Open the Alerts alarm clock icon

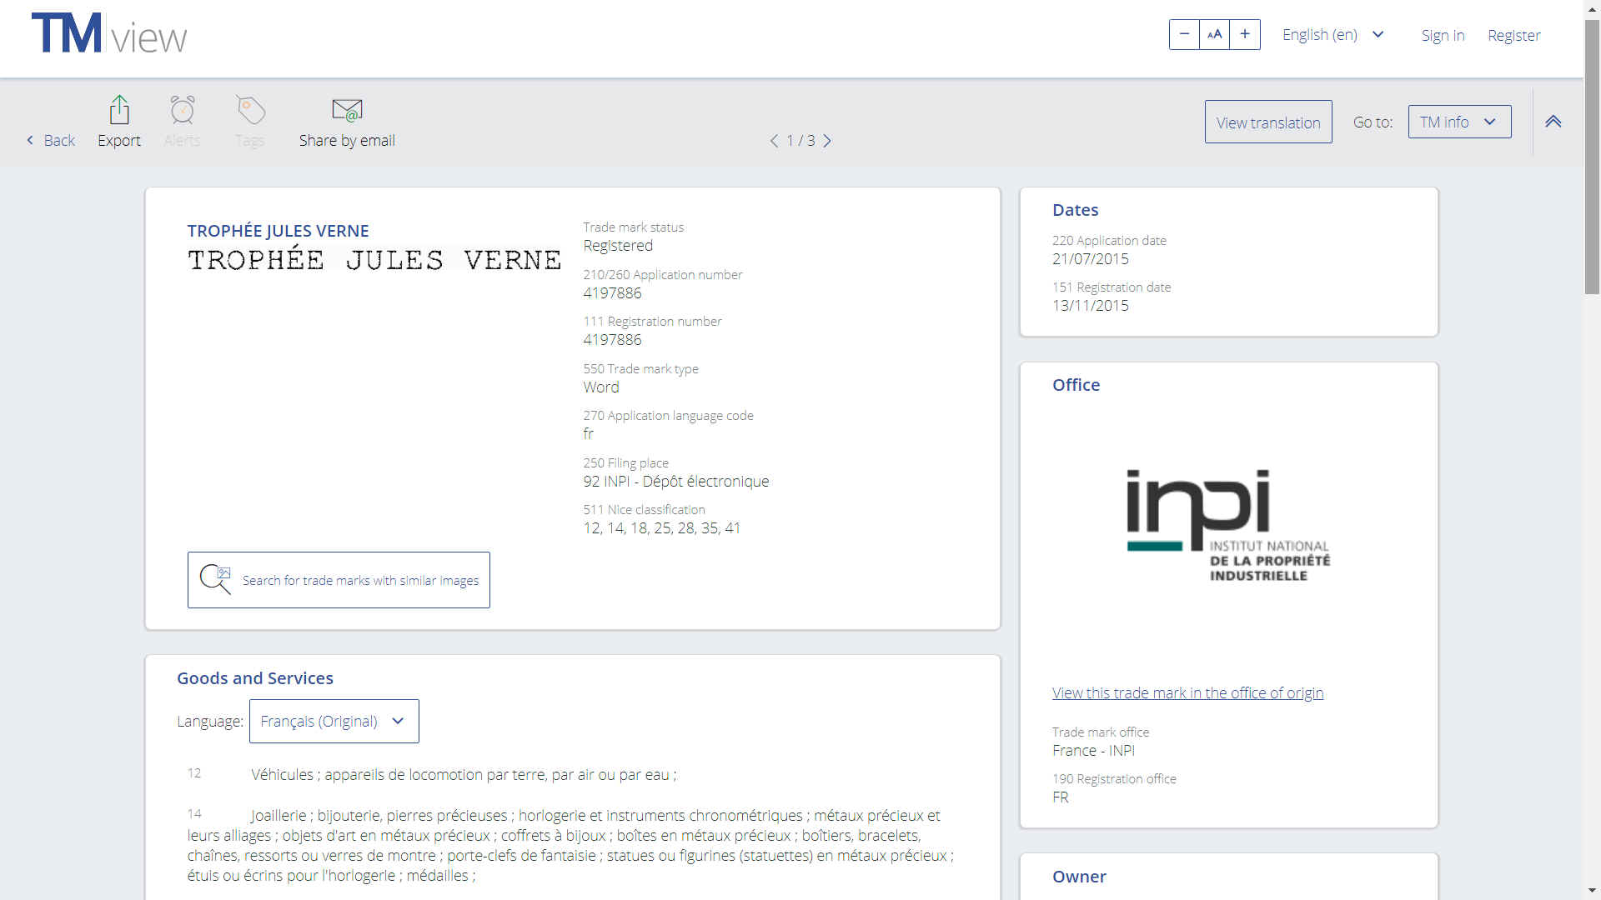pos(183,110)
